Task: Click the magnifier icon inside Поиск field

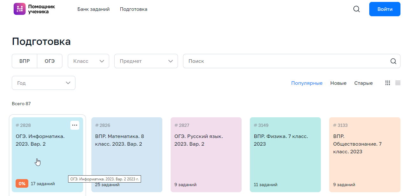Action: (393, 61)
